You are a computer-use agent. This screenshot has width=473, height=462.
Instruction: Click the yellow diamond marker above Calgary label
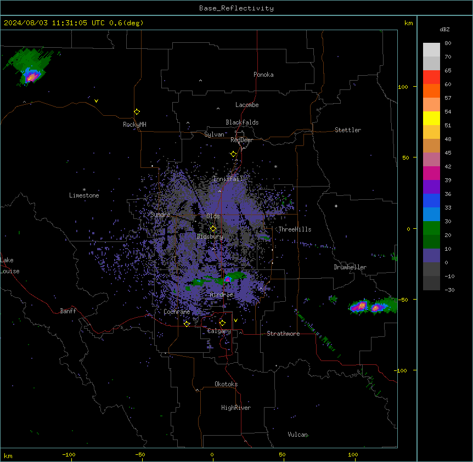point(222,323)
